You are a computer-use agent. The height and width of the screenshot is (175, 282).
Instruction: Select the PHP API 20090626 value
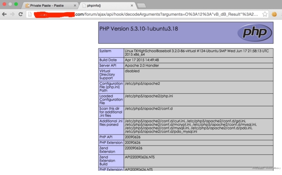(x=133, y=137)
